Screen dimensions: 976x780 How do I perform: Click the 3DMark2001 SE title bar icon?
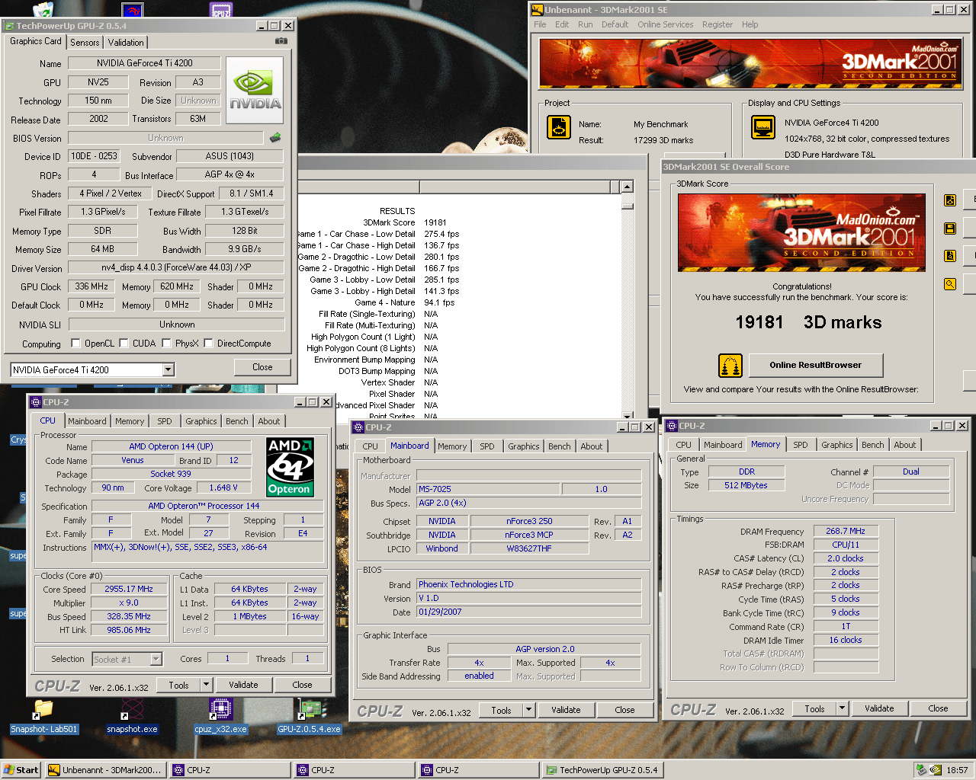pyautogui.click(x=537, y=10)
